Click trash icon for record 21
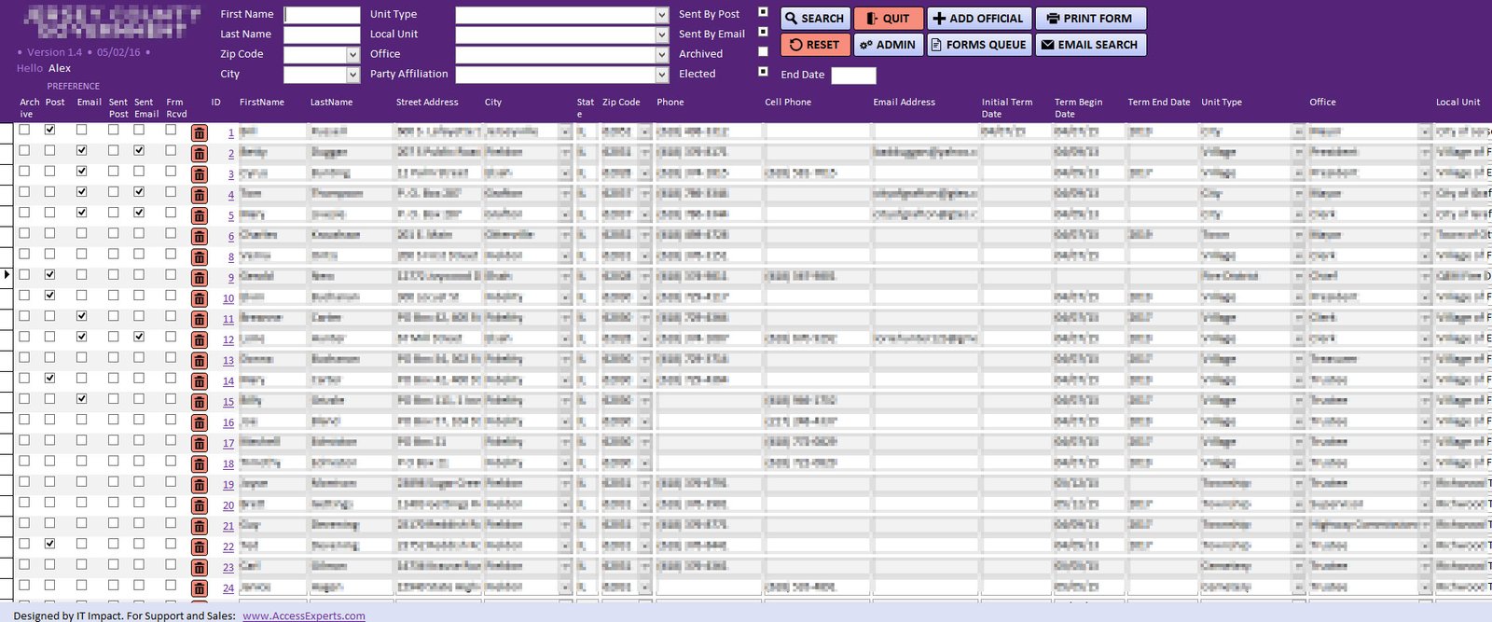Viewport: 1492px width, 622px height. 200,526
